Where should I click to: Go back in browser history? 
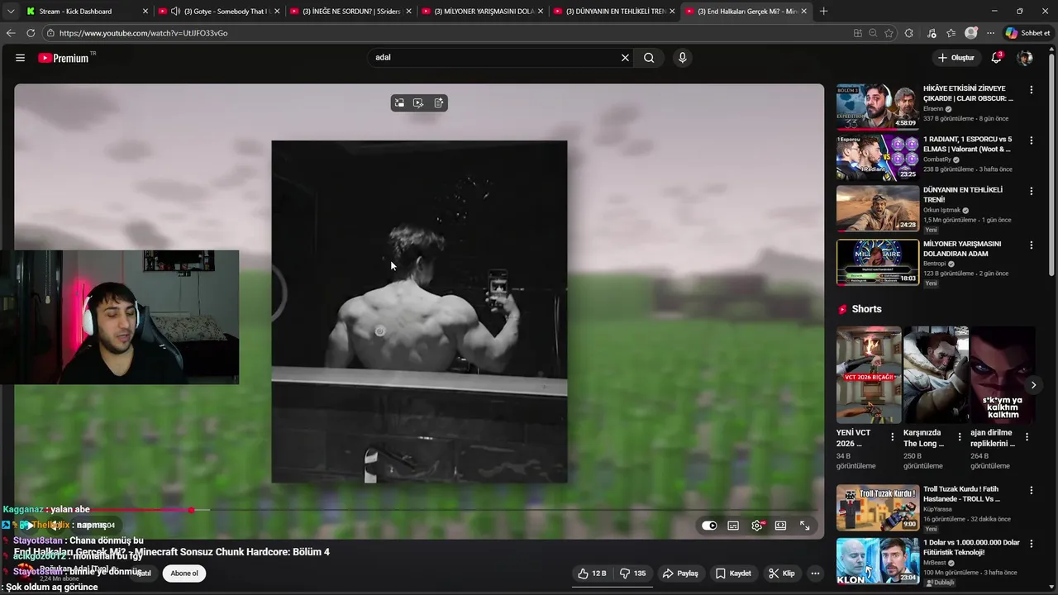point(11,33)
